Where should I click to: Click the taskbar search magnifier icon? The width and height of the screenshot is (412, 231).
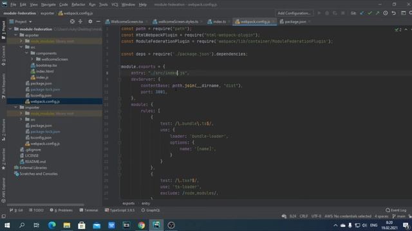22,225
